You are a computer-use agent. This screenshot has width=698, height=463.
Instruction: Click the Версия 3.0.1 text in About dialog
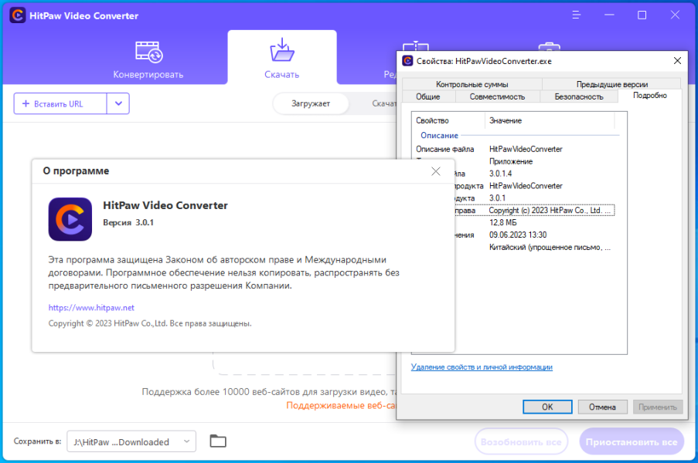pyautogui.click(x=128, y=222)
